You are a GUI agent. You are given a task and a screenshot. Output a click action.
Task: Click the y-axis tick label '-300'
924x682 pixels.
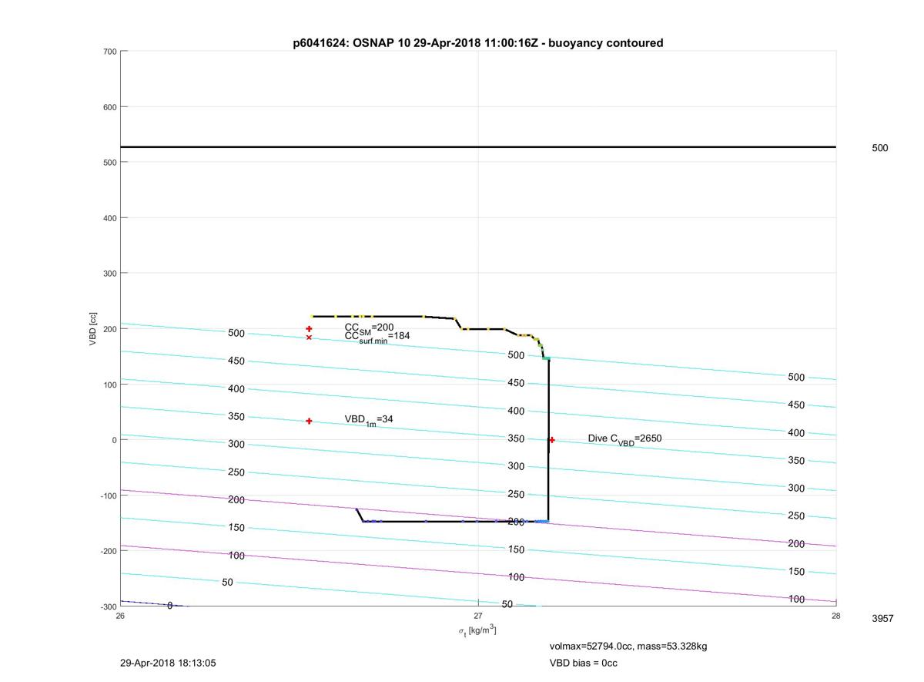pyautogui.click(x=107, y=606)
